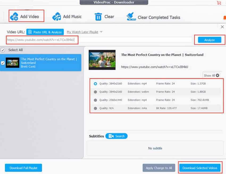Click the orange notification bell icon
Viewport: 226px width, 174px height.
(225, 18)
